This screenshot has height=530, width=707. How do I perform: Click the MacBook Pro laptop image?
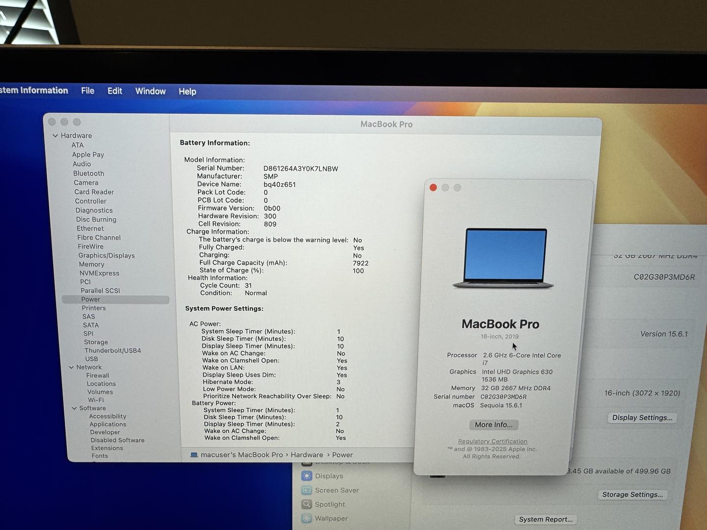pos(503,258)
